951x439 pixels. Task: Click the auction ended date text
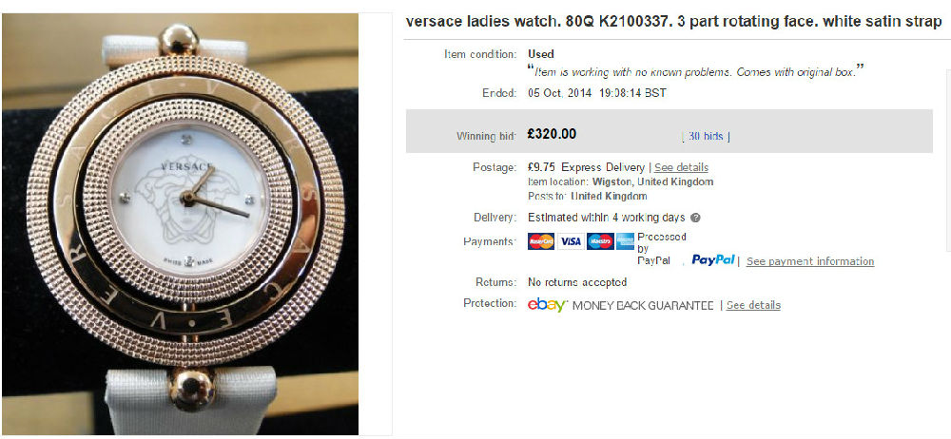[x=597, y=93]
